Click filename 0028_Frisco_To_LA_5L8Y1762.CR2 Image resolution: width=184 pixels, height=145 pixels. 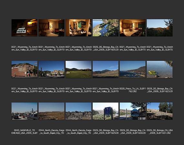point(133,90)
